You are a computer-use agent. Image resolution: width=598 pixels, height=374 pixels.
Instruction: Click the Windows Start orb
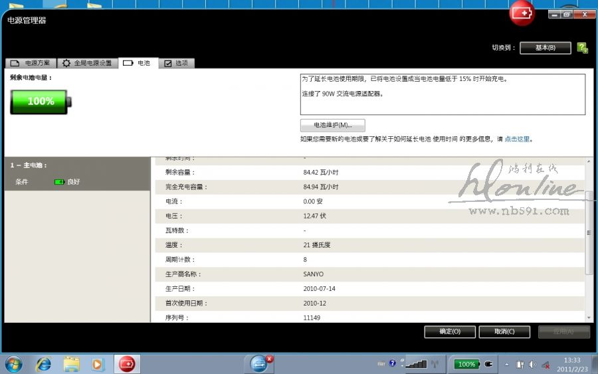point(13,364)
